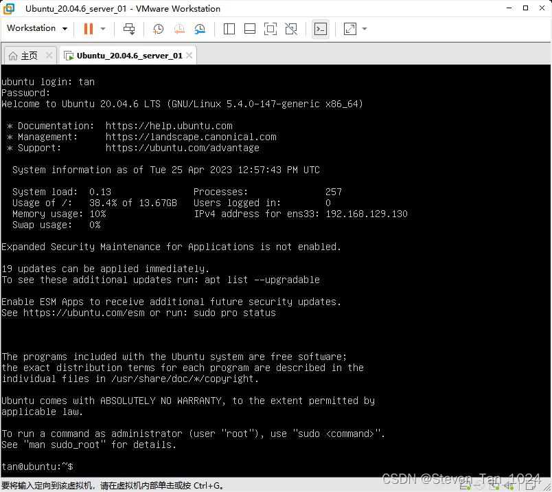Click the 'Memory usage: 10%' entry
This screenshot has width=552, height=492.
59,214
